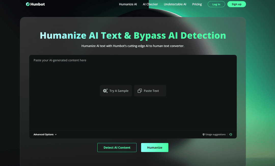
Task: Open Usage suggestions link
Action: pos(215,134)
